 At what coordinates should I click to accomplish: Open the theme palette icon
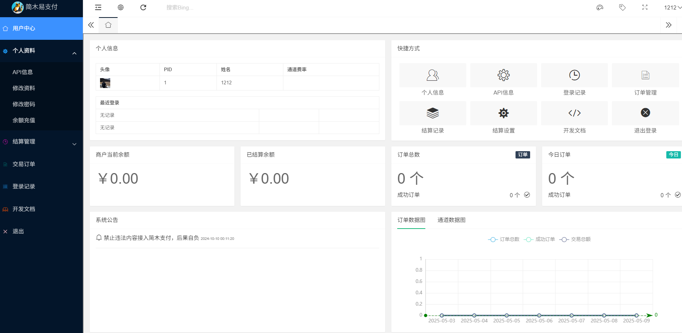[x=599, y=8]
